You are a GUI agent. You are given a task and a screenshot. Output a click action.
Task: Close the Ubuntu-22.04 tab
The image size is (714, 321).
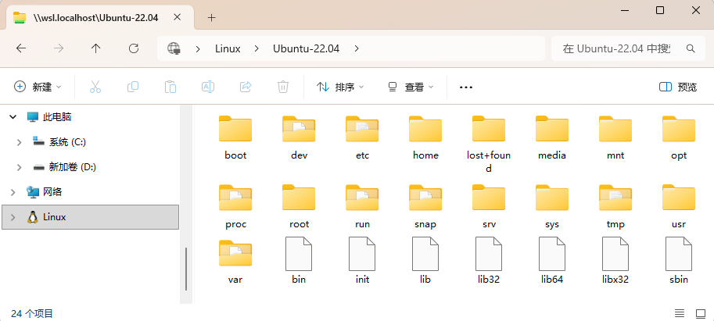tap(178, 17)
